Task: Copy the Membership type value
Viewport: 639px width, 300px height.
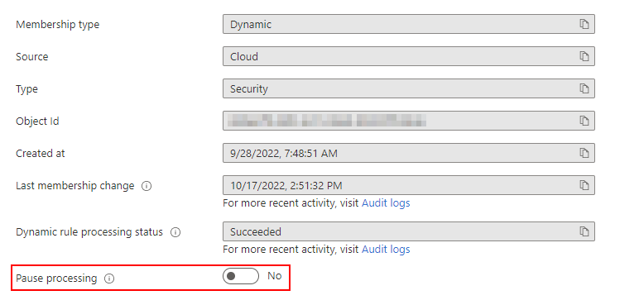Action: click(x=584, y=24)
